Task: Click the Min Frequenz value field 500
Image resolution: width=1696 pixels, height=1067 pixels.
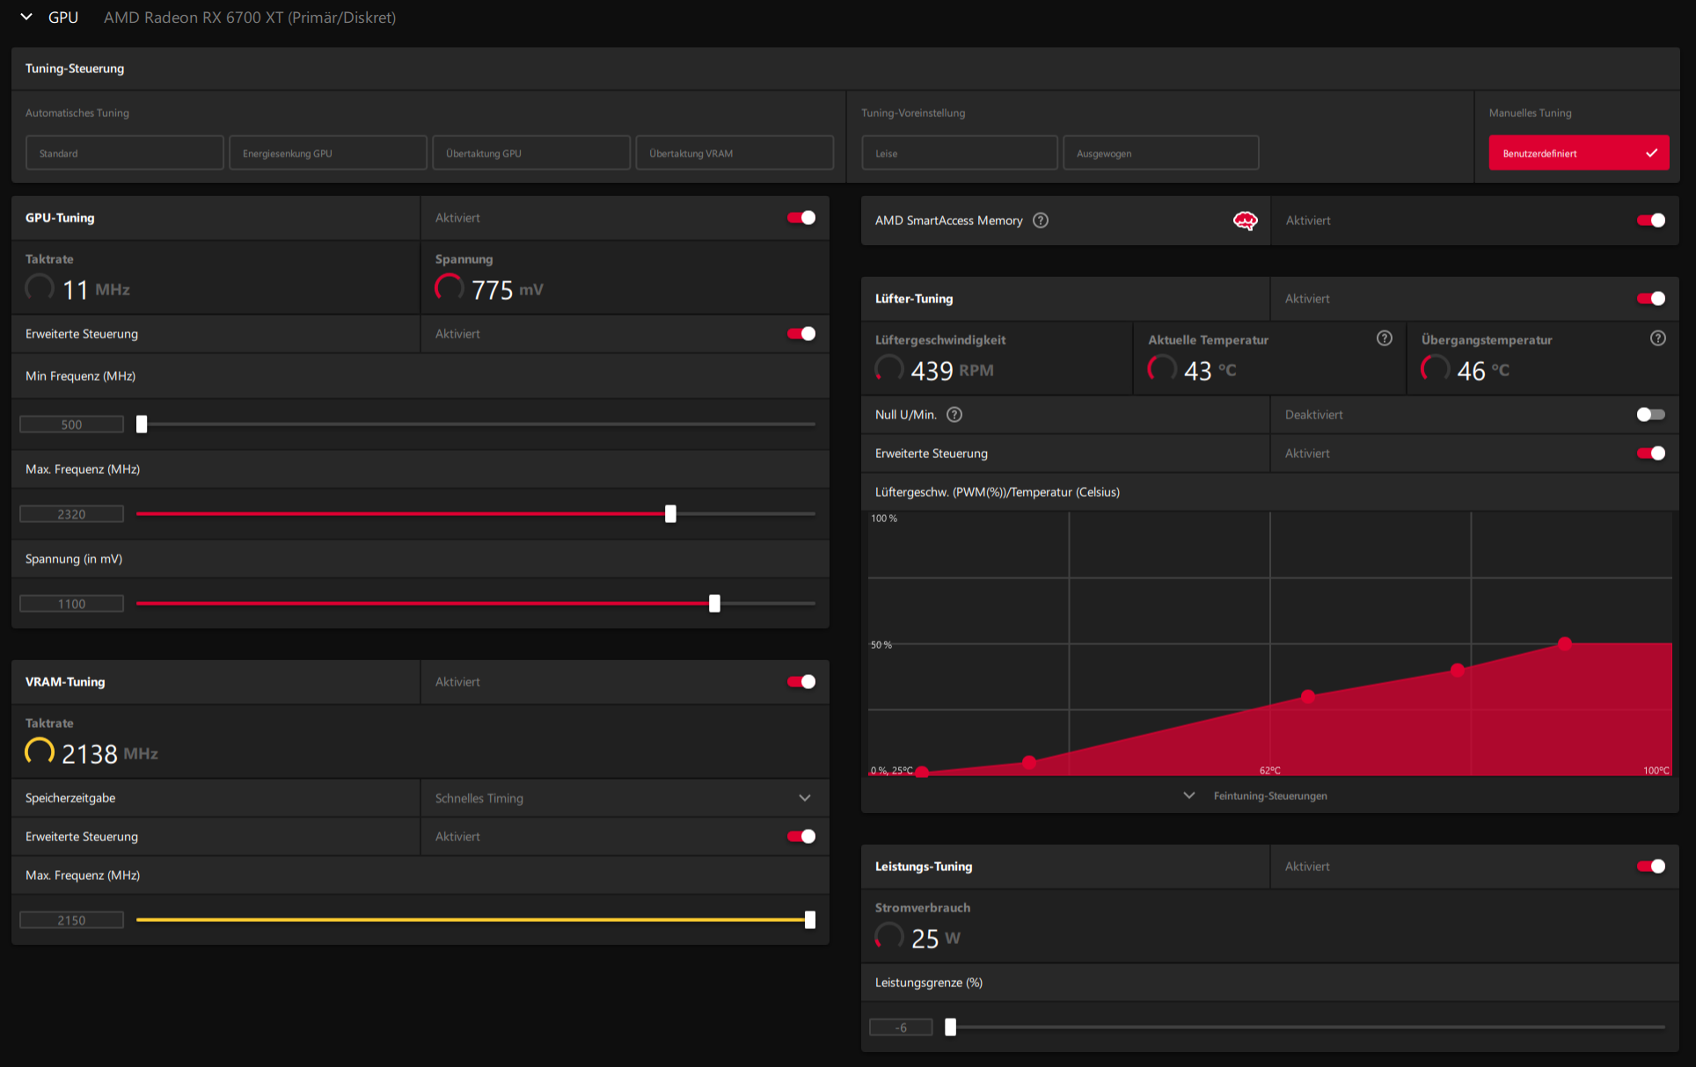Action: (x=71, y=425)
